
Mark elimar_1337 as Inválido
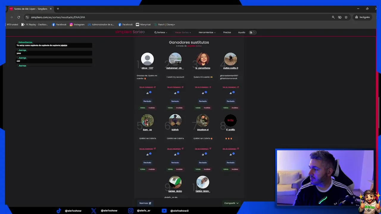pyautogui.click(x=152, y=108)
